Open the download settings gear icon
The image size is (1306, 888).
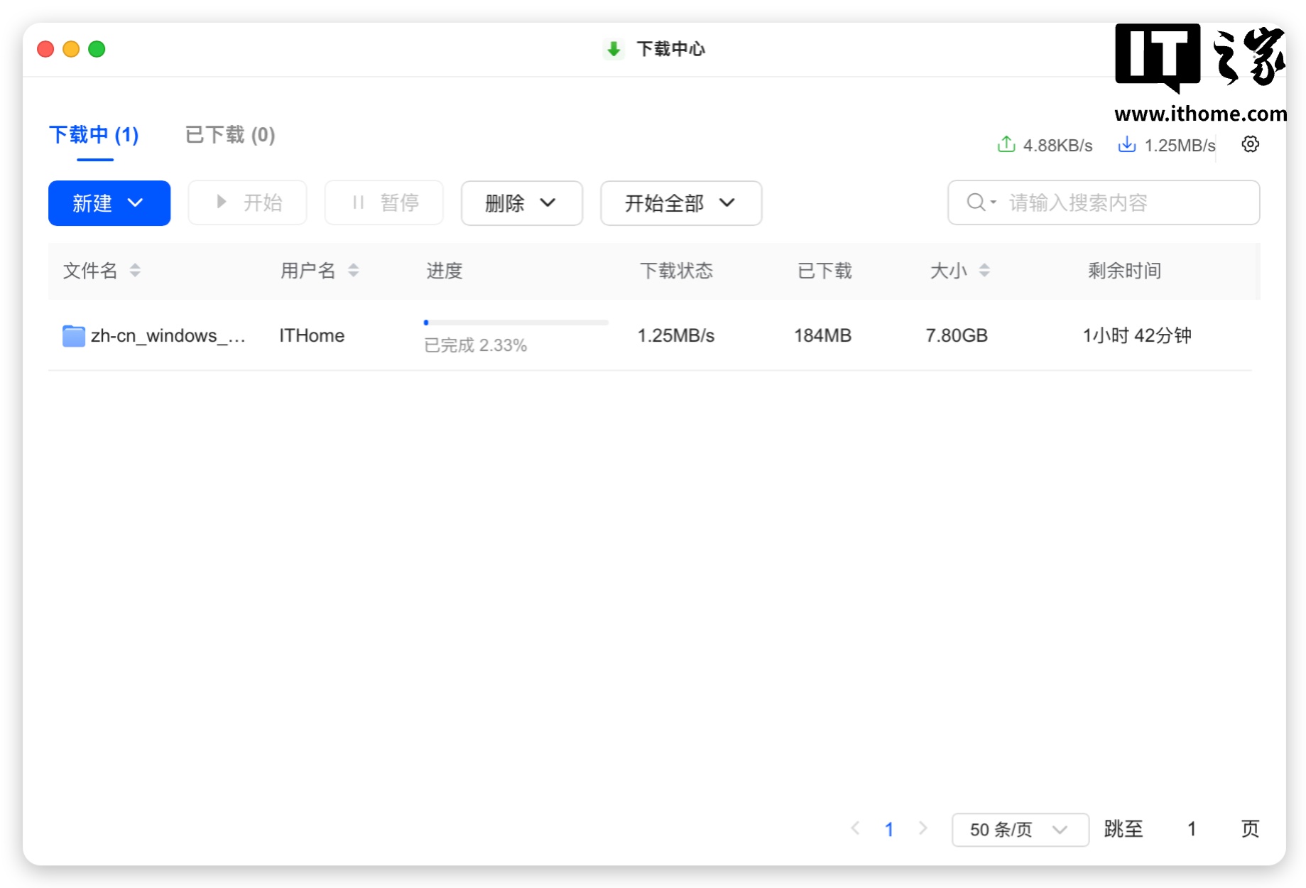pos(1250,144)
